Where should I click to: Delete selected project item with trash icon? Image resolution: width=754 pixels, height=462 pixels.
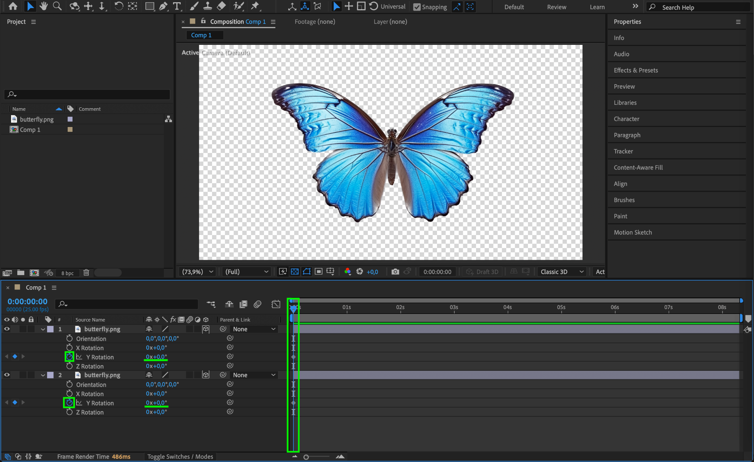86,273
